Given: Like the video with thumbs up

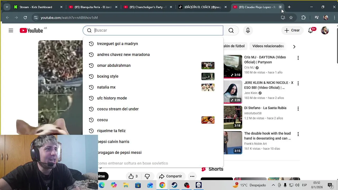Looking at the screenshot, I should point(133,176).
